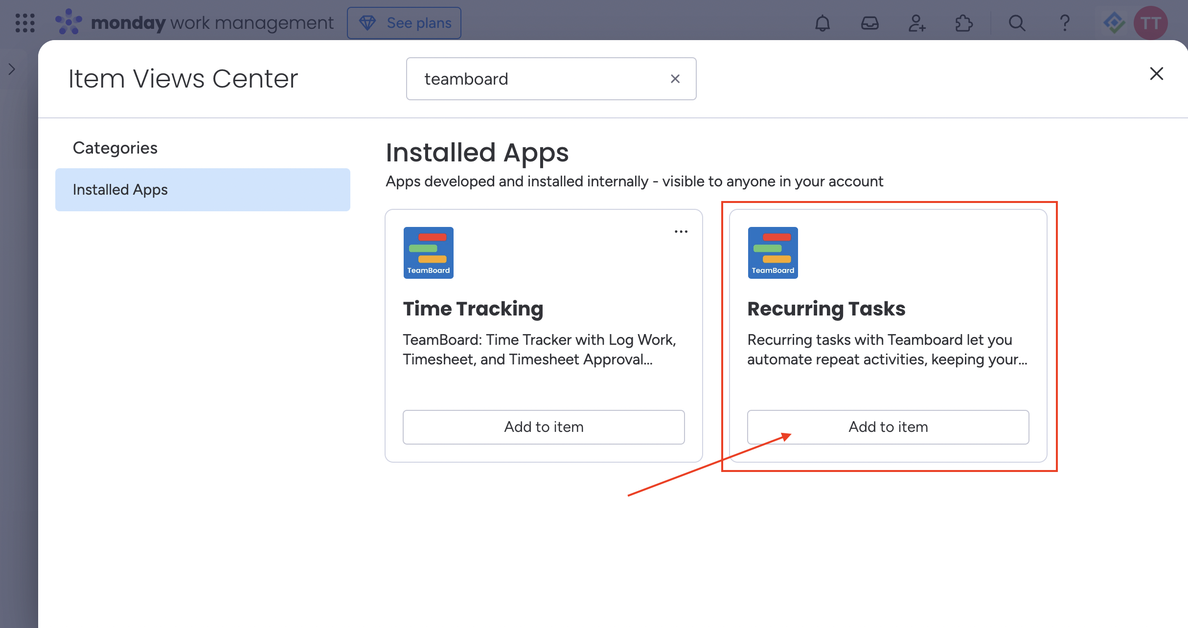Viewport: 1188px width, 628px height.
Task: Click the teamboard search field
Action: pyautogui.click(x=538, y=79)
